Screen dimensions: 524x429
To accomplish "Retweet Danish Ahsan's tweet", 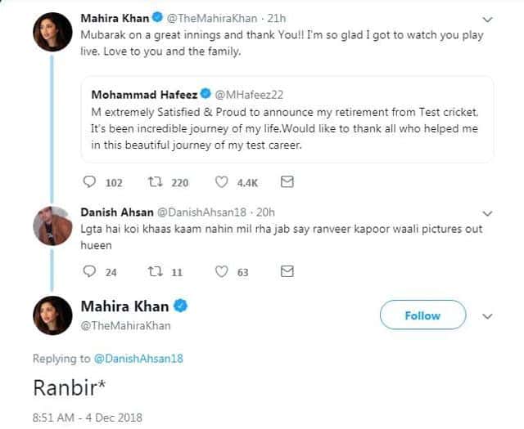I will pyautogui.click(x=156, y=271).
